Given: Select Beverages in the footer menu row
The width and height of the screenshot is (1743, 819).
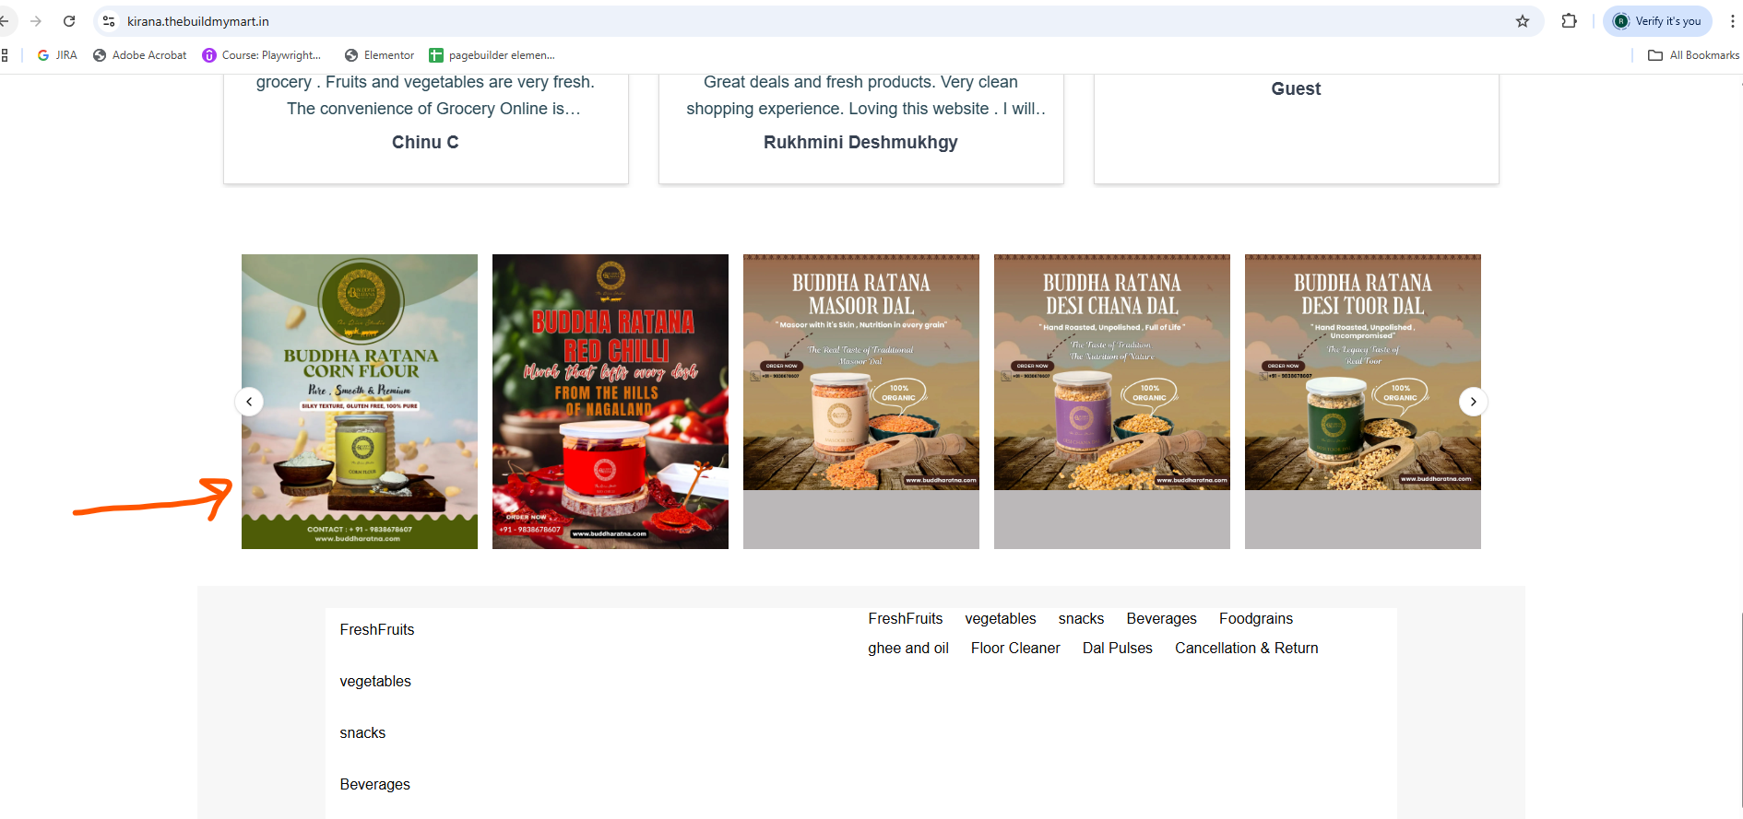Looking at the screenshot, I should (1161, 619).
